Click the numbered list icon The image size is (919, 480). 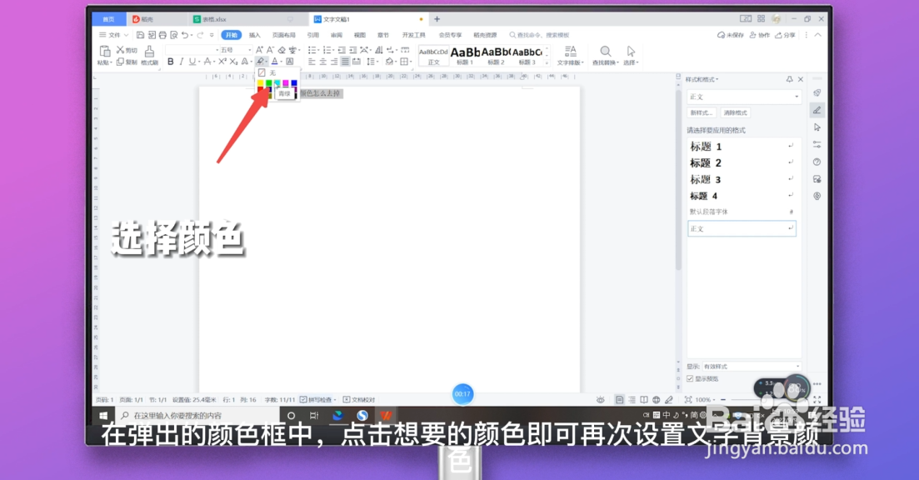[x=327, y=50]
